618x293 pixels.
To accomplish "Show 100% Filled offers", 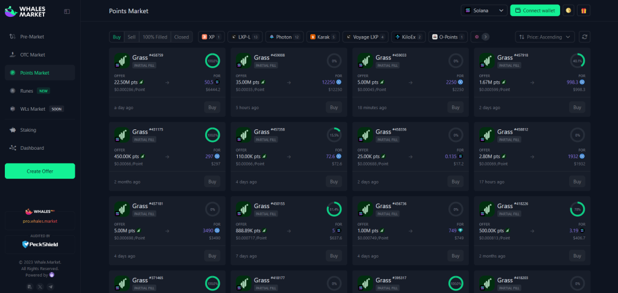I will tap(155, 37).
